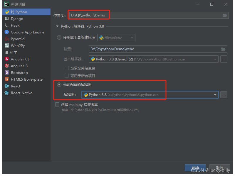Select 先前配置的解释器 radio button

(59, 85)
